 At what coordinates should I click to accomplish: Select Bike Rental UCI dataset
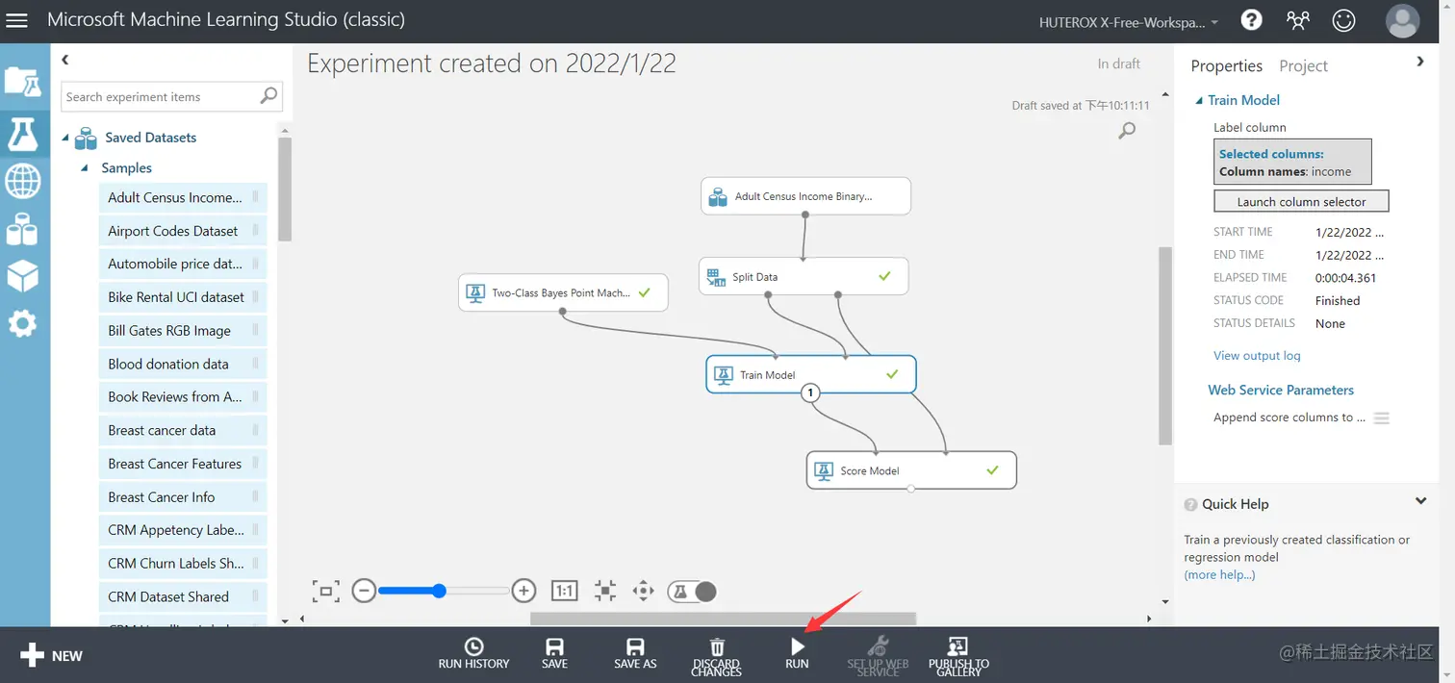[x=183, y=297]
